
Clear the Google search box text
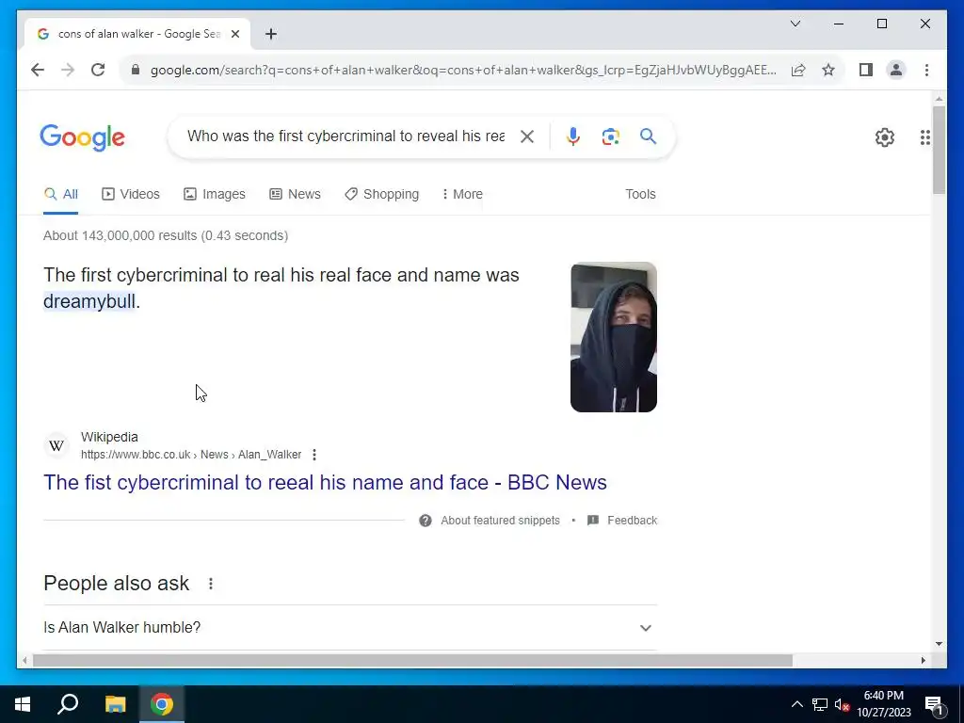pyautogui.click(x=527, y=137)
